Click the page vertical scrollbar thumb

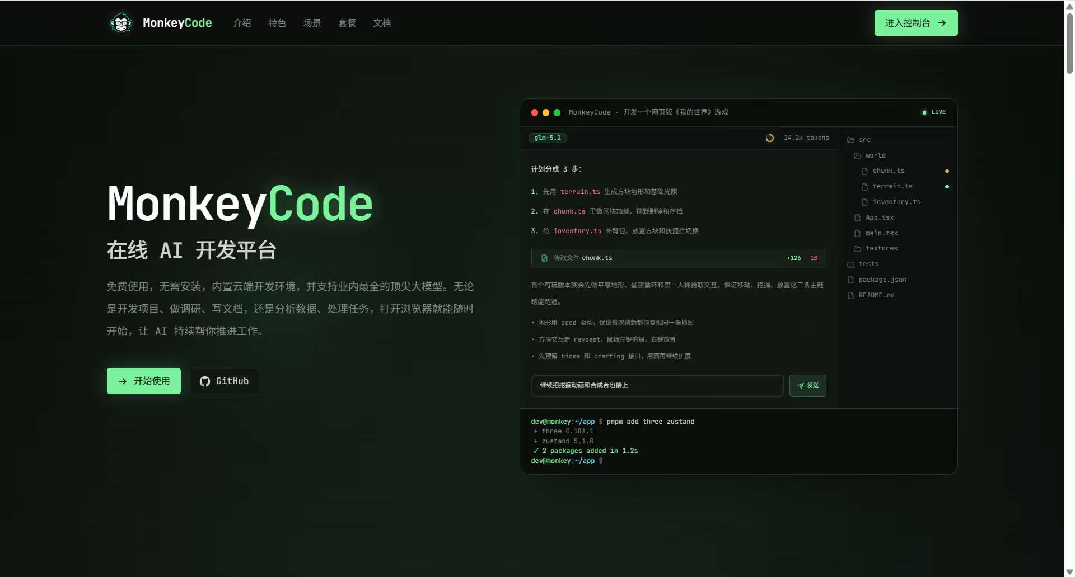(x=1069, y=44)
